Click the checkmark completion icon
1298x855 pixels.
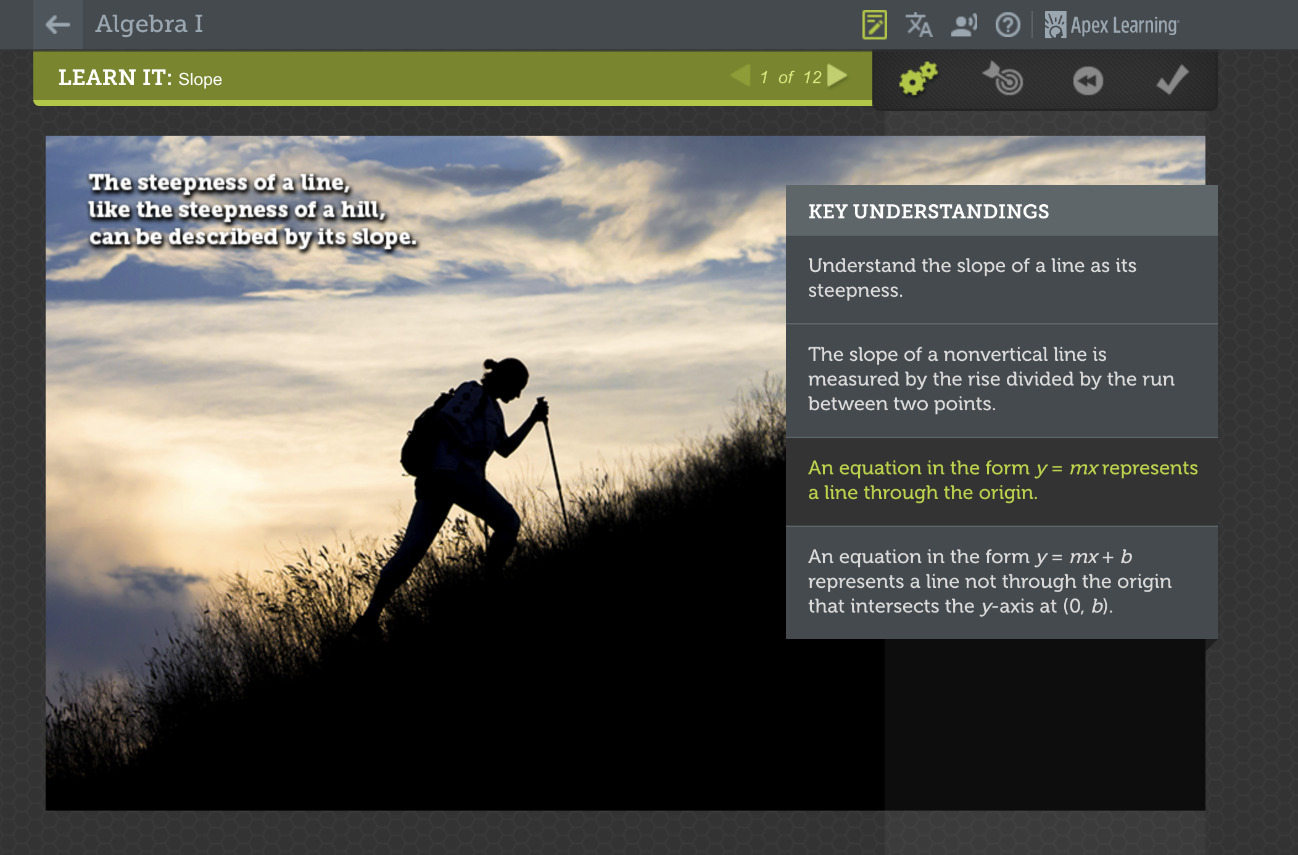tap(1172, 79)
